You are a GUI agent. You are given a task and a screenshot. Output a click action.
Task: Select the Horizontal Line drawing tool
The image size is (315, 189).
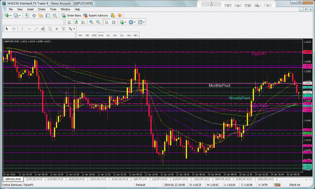click(x=29, y=29)
